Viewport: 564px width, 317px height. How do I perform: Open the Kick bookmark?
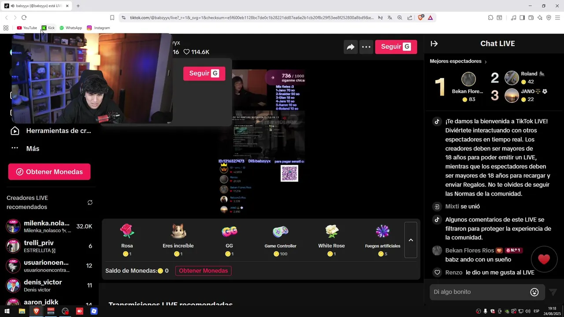[x=48, y=28]
